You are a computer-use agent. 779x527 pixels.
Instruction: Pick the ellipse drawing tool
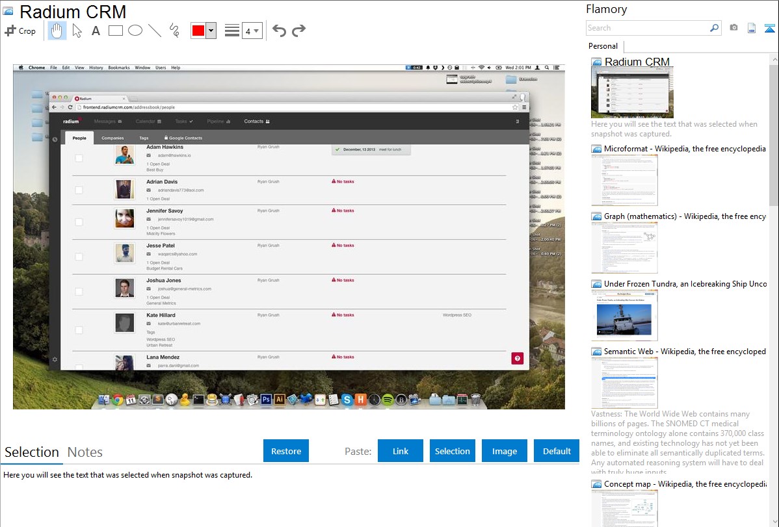pyautogui.click(x=135, y=31)
